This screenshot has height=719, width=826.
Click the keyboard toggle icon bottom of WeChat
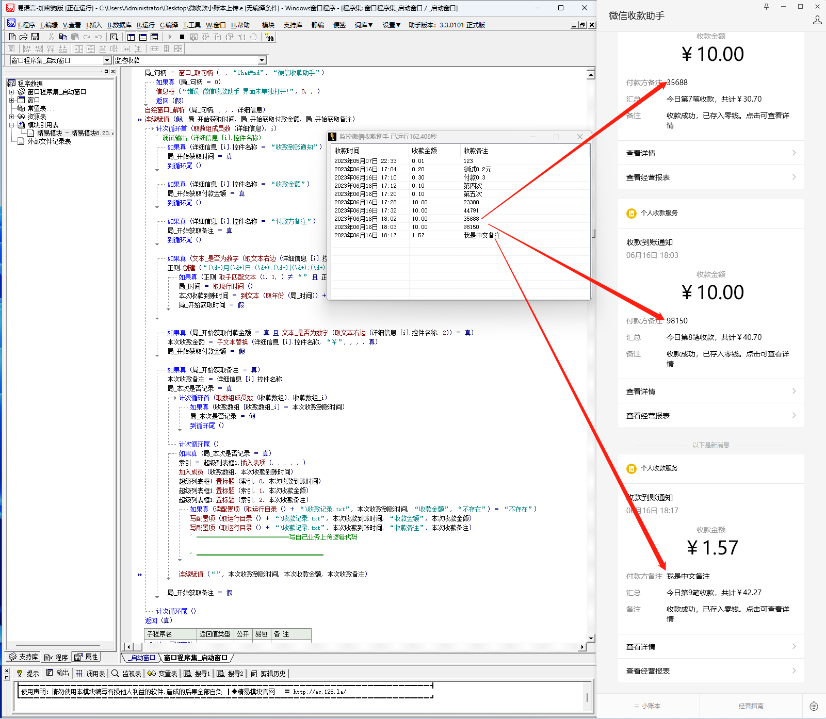(814, 706)
